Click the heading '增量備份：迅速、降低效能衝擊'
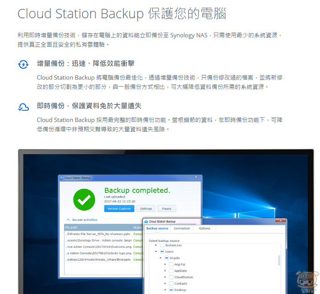320x294 pixels. pyautogui.click(x=85, y=64)
